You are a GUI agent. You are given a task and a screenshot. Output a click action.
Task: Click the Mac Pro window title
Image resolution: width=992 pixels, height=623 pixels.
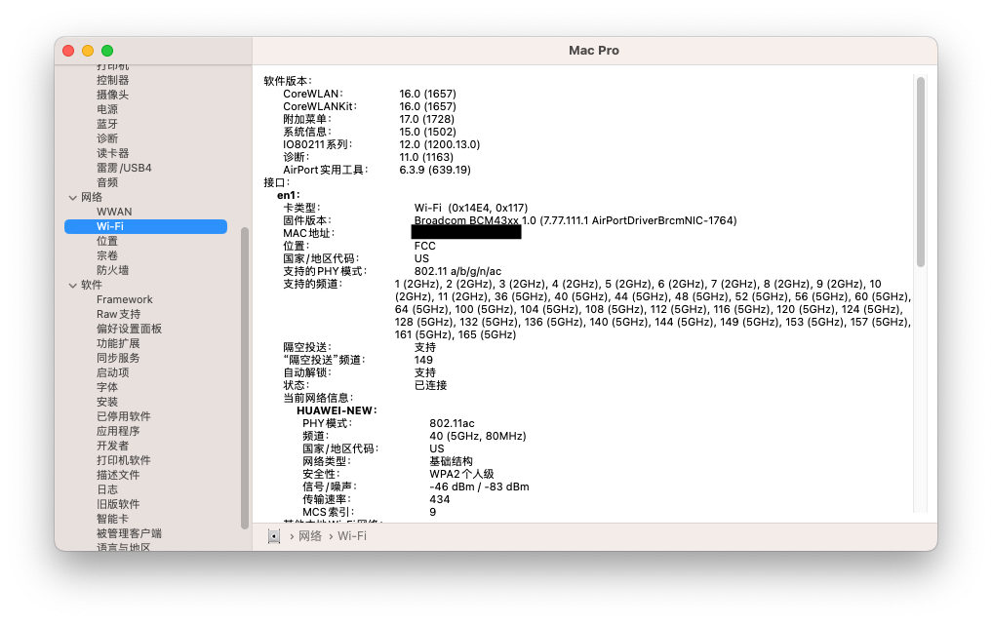coord(593,51)
